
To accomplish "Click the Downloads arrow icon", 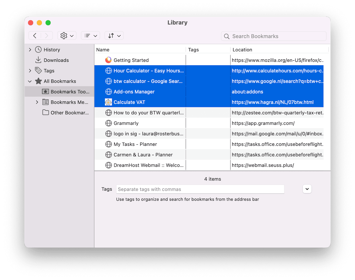I will pyautogui.click(x=38, y=60).
